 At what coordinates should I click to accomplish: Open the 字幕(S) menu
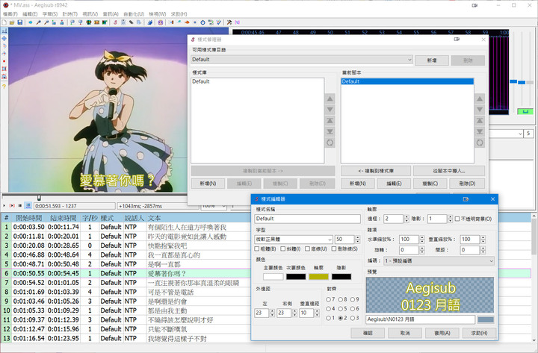pyautogui.click(x=50, y=14)
